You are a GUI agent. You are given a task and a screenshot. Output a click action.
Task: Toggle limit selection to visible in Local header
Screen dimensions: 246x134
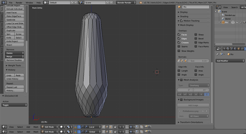pos(115,127)
